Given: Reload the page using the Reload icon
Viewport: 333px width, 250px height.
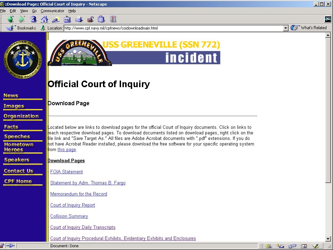Looking at the screenshot, I should [33, 19].
